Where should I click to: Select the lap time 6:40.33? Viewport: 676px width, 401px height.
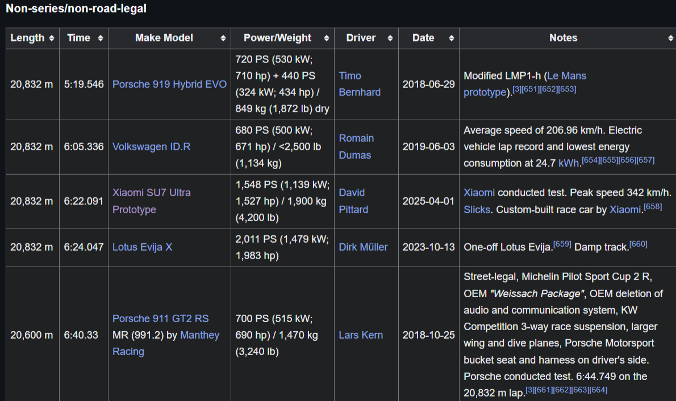81,335
